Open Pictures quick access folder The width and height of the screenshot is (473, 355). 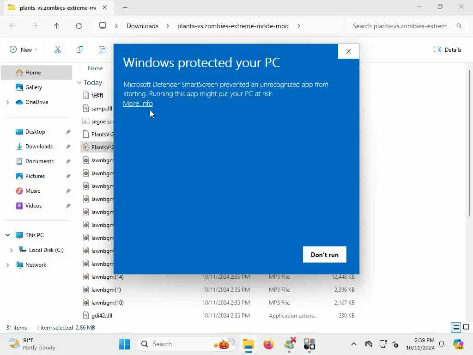pos(35,176)
